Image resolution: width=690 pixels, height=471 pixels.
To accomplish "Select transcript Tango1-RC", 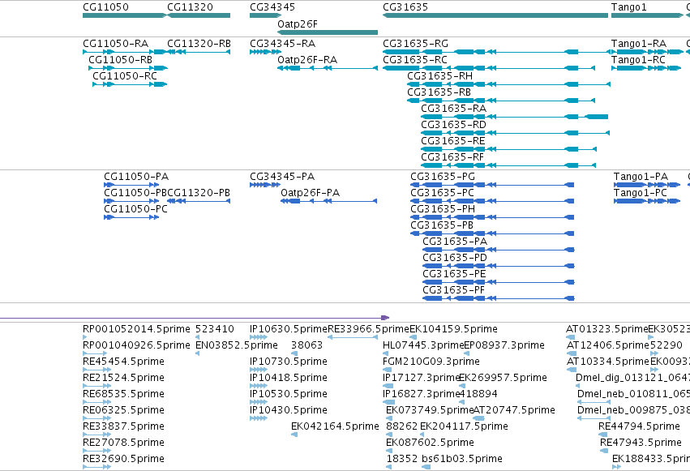I will pos(646,68).
